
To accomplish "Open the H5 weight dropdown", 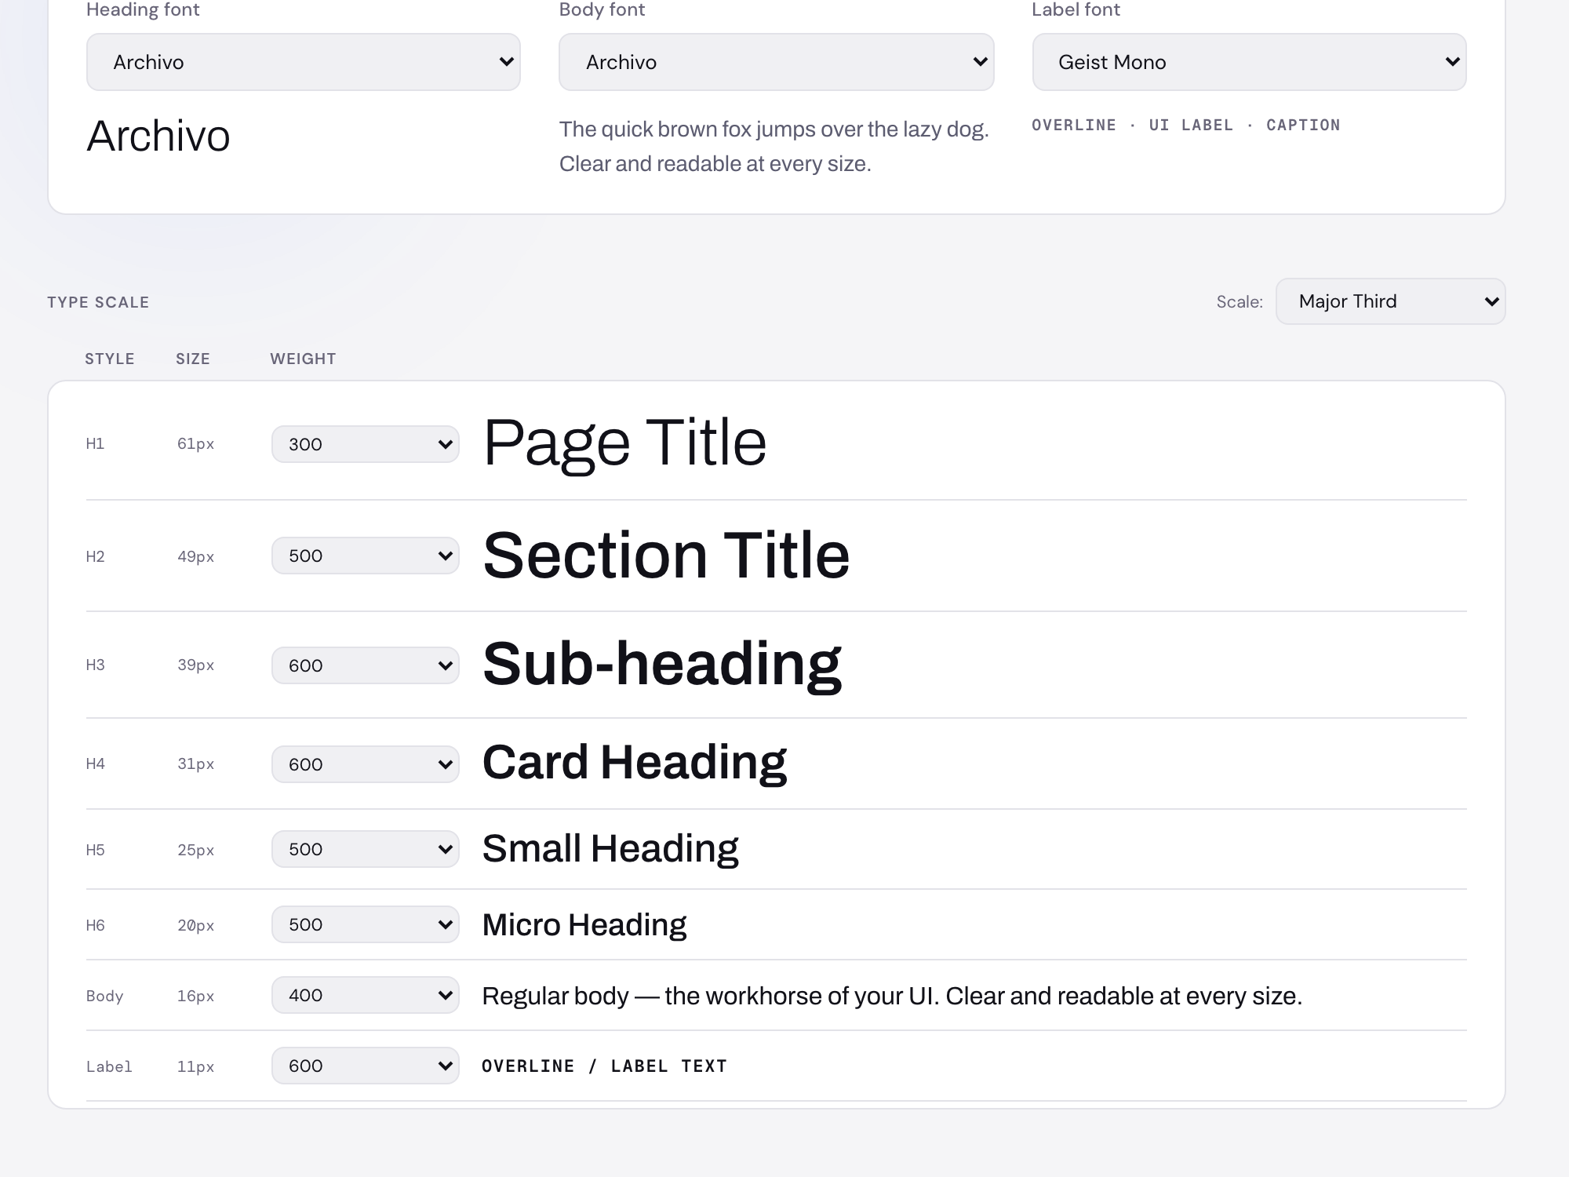I will click(366, 849).
